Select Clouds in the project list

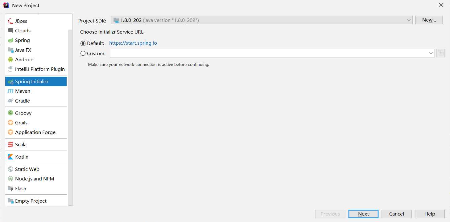click(36, 30)
